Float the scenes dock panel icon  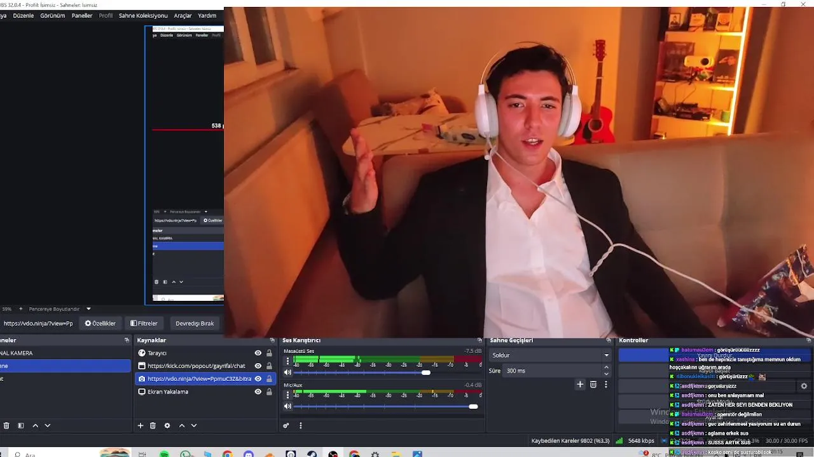pyautogui.click(x=127, y=340)
